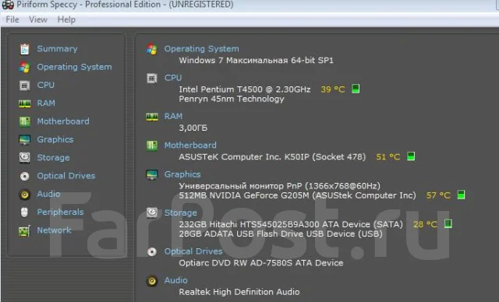The image size is (499, 302).
Task: Click the '3,00ГБ' RAM value
Action: 193,128
